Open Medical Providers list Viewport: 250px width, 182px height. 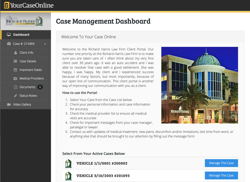(x=26, y=78)
